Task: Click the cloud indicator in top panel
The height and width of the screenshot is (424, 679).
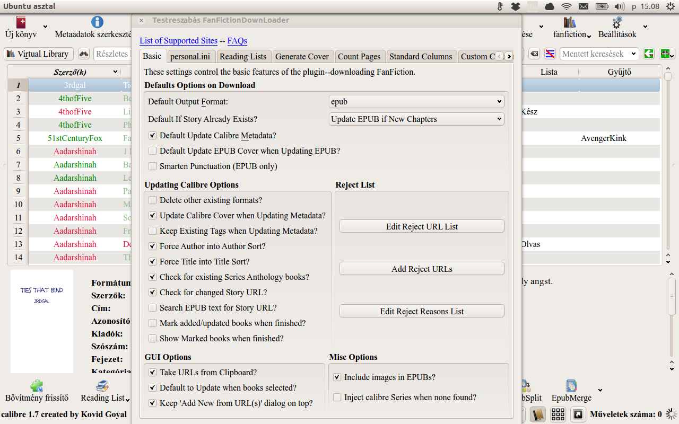Action: 550,6
